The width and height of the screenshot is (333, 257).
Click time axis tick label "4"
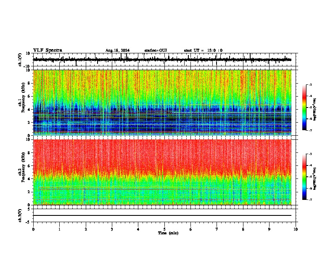point(138,229)
